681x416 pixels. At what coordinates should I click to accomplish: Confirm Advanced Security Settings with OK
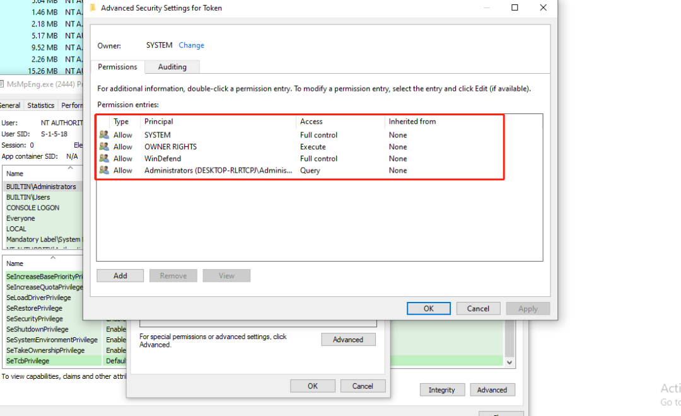(429, 308)
